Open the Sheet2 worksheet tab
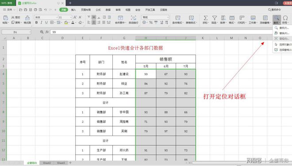The image size is (292, 166). (x=47, y=163)
